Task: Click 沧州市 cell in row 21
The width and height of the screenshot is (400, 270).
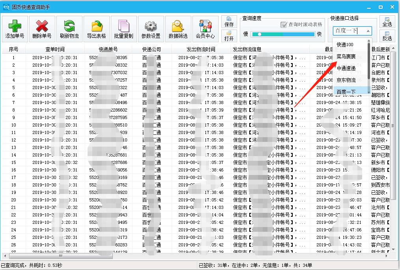Action: (x=380, y=207)
